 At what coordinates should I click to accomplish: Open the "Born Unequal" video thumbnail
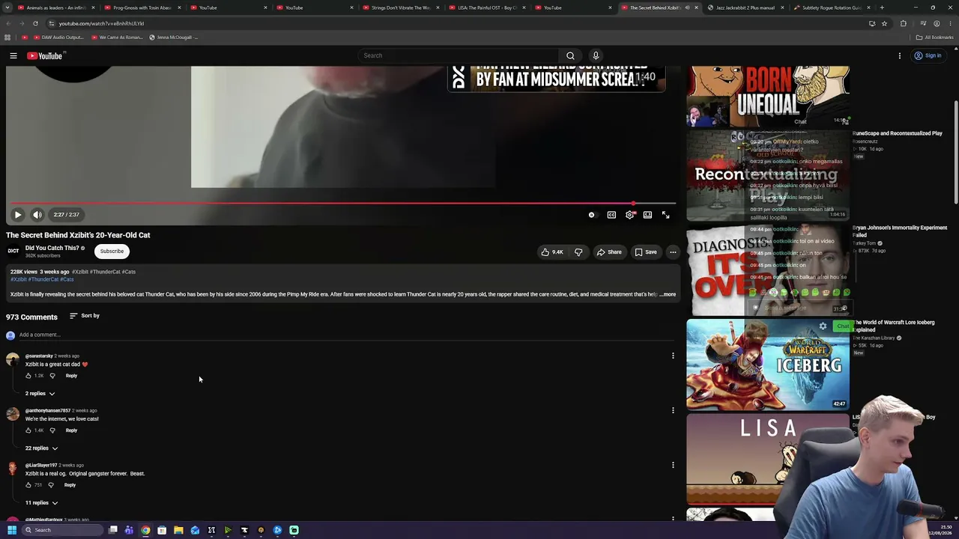point(768,97)
